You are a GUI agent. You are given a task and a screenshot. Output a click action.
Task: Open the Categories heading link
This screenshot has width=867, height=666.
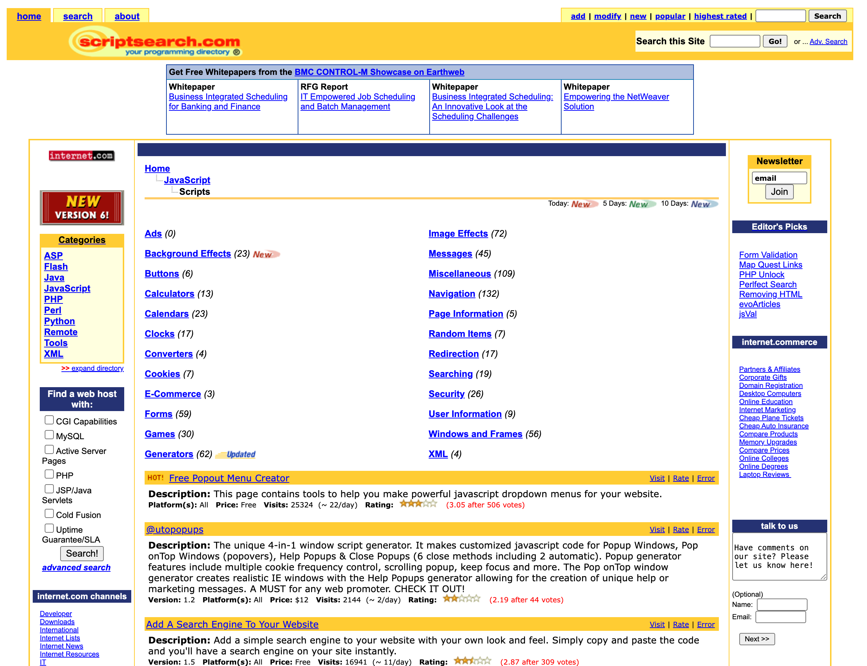point(82,240)
